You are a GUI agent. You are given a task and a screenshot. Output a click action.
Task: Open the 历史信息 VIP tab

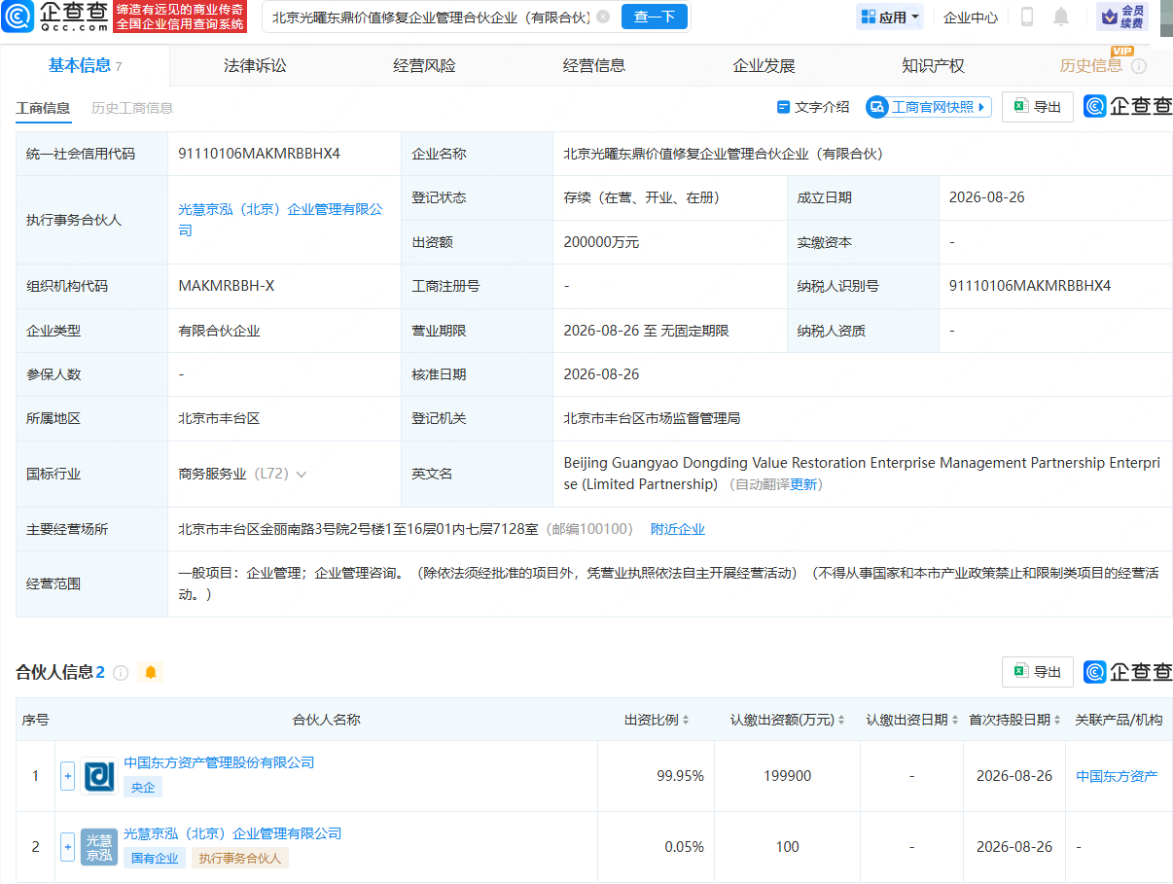click(x=1090, y=65)
